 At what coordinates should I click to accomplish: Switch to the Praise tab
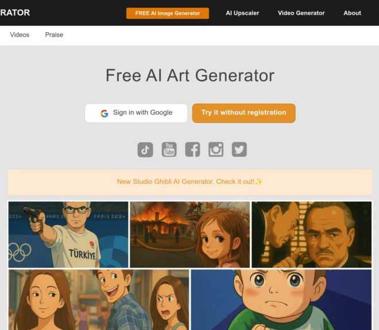pyautogui.click(x=54, y=35)
